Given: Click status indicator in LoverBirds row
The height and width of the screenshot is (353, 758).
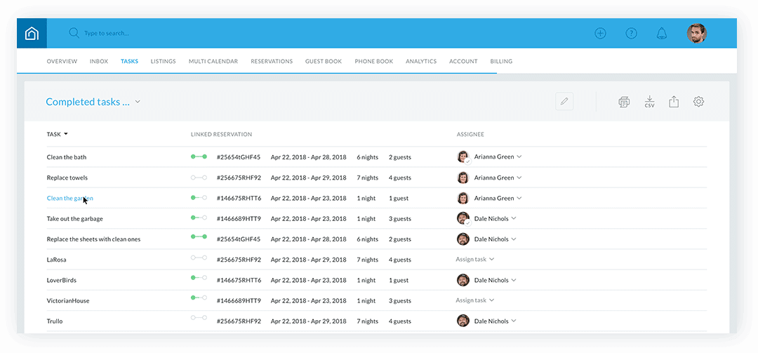Looking at the screenshot, I should tap(199, 278).
